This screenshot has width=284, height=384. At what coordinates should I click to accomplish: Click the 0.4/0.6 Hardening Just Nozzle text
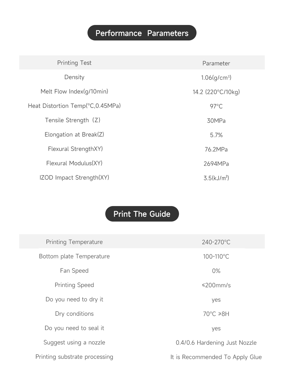(x=216, y=343)
